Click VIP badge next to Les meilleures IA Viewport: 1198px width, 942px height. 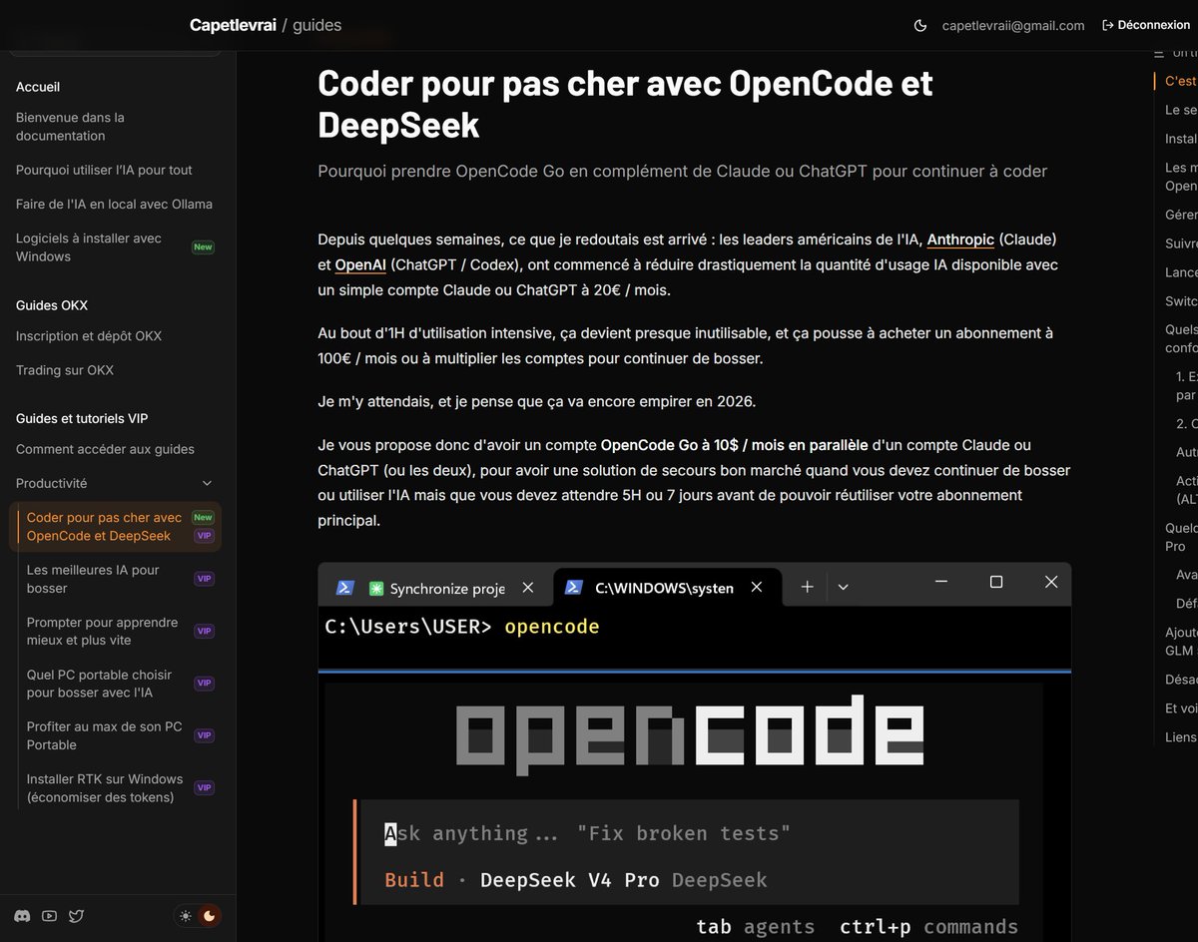click(x=204, y=579)
